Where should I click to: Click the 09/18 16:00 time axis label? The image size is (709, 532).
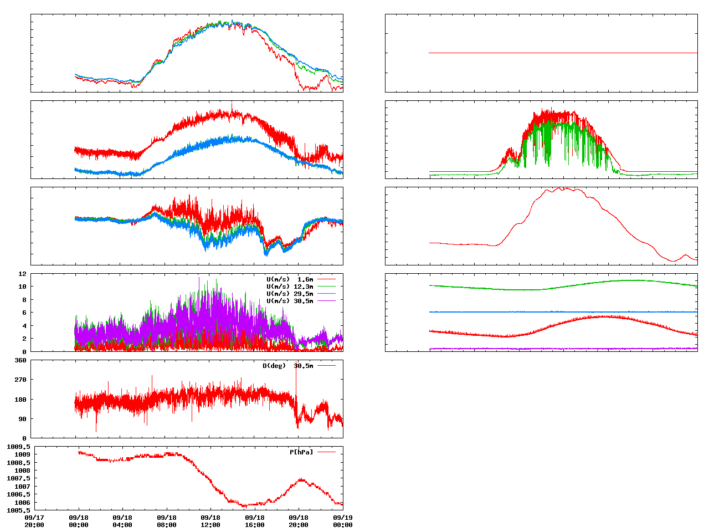[x=255, y=521]
